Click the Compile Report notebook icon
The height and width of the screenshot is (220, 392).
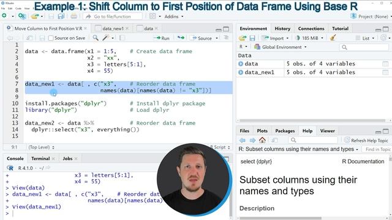(122, 38)
